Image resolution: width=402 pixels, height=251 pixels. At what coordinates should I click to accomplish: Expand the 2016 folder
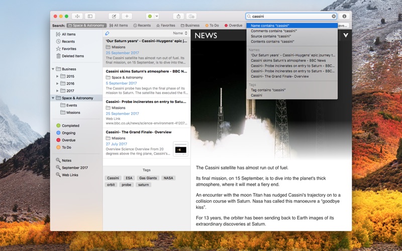click(x=57, y=83)
